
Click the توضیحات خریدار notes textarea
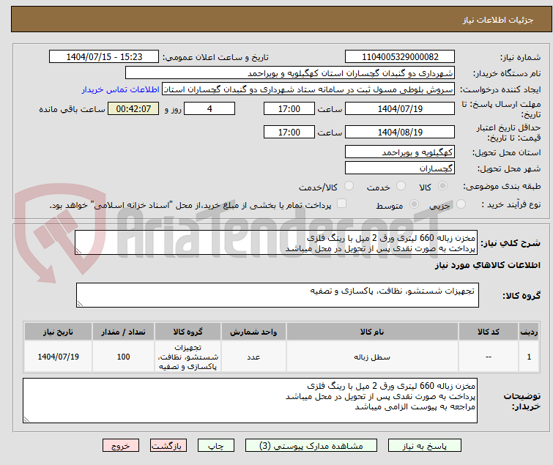tap(250, 401)
